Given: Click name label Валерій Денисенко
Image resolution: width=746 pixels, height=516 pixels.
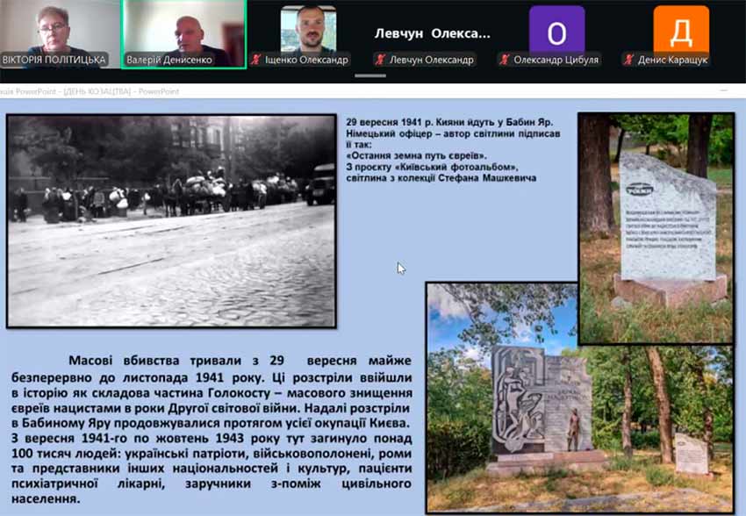Looking at the screenshot, I should (x=169, y=60).
